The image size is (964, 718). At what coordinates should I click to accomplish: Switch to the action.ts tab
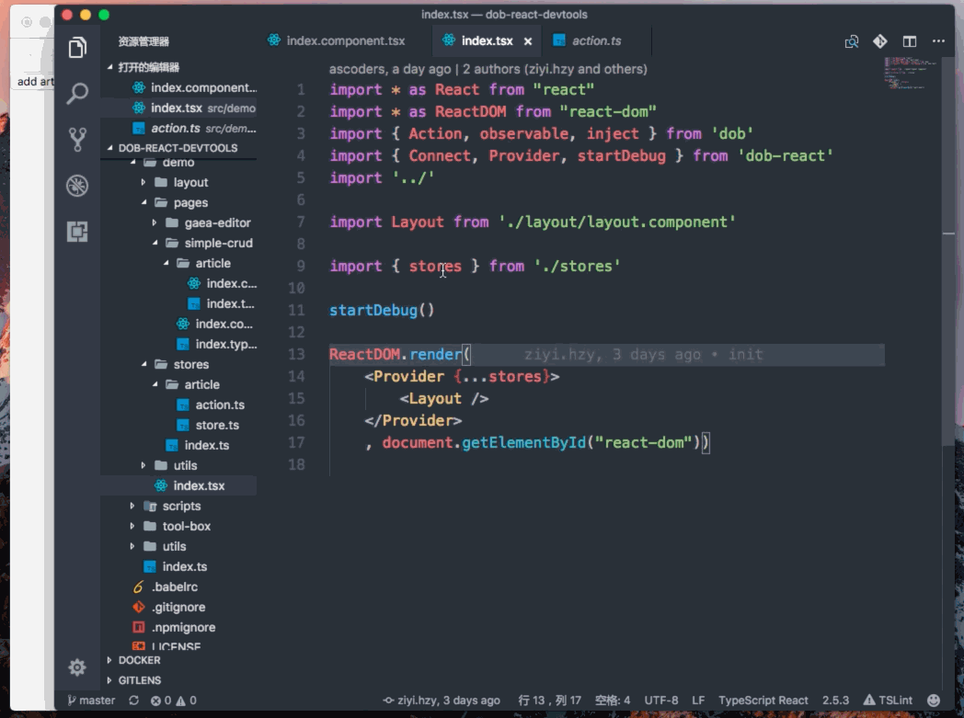(594, 40)
